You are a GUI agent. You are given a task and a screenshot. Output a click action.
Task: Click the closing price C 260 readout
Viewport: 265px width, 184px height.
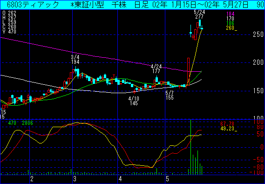pos(9,27)
